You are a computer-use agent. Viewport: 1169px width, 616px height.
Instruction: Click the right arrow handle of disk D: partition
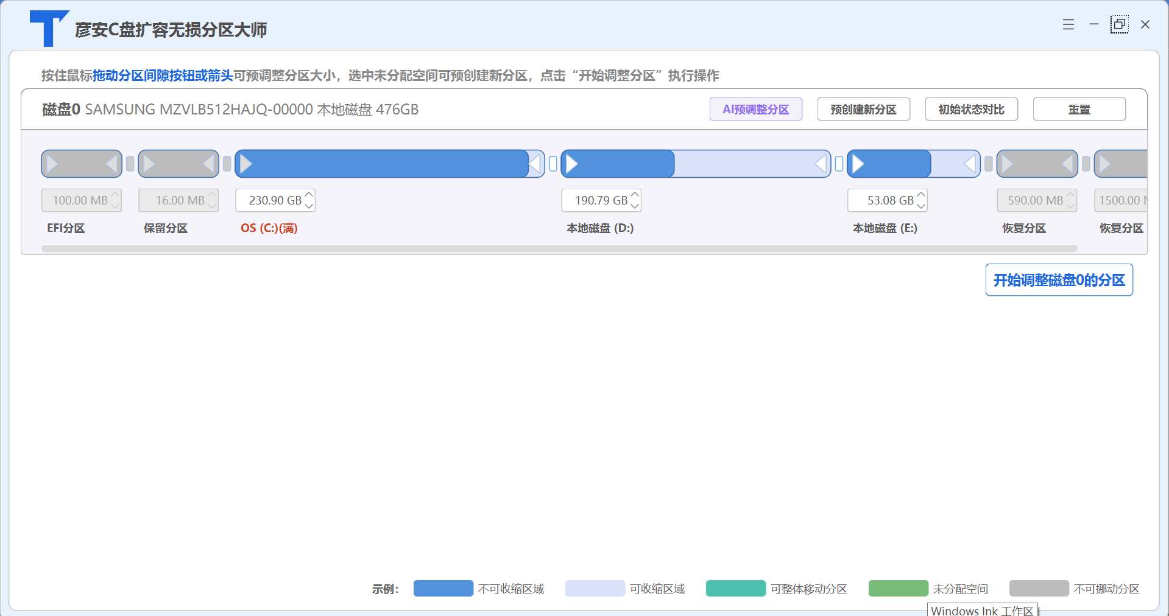point(821,164)
